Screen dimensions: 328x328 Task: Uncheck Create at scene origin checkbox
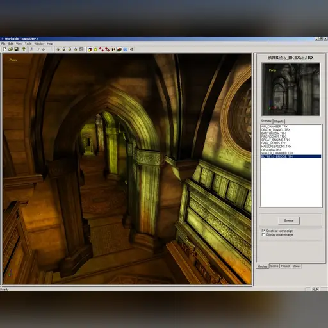(x=263, y=231)
